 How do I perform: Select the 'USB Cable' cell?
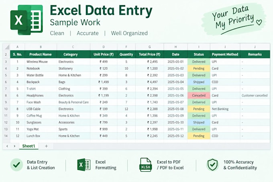point(41,109)
